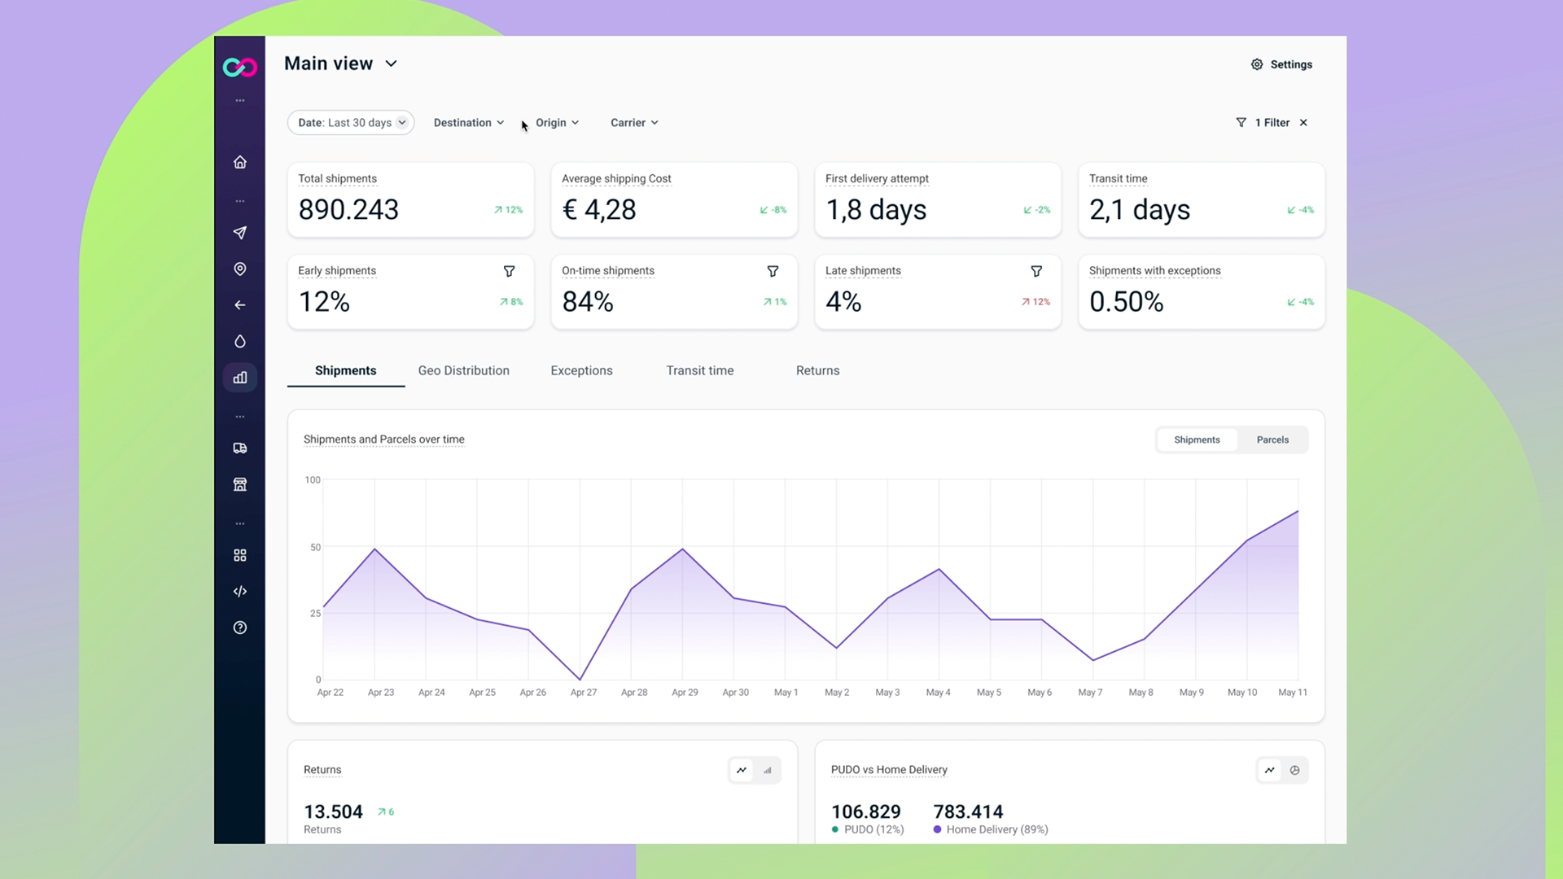
Task: Click the May 11 endpoint on the chart
Action: coord(1298,511)
